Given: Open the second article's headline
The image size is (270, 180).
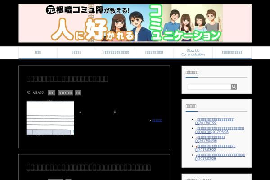Looking at the screenshot, I should [89, 167].
